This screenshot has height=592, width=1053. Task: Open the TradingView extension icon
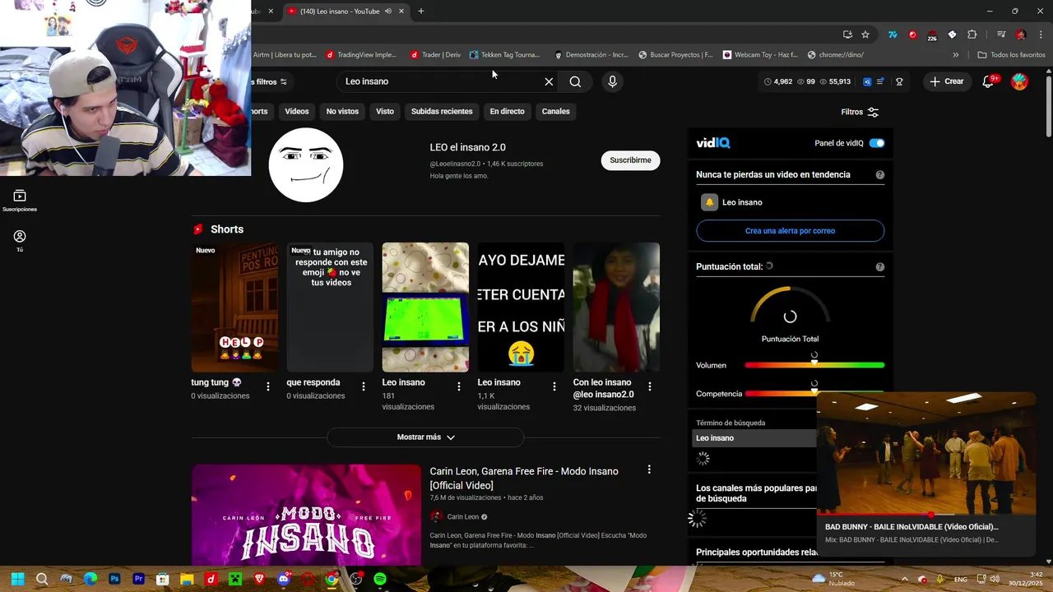coord(893,35)
